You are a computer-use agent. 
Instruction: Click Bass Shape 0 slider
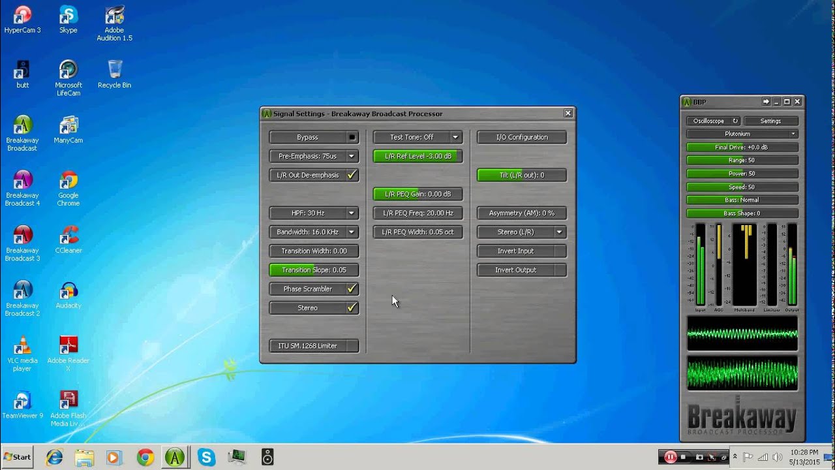click(x=742, y=213)
